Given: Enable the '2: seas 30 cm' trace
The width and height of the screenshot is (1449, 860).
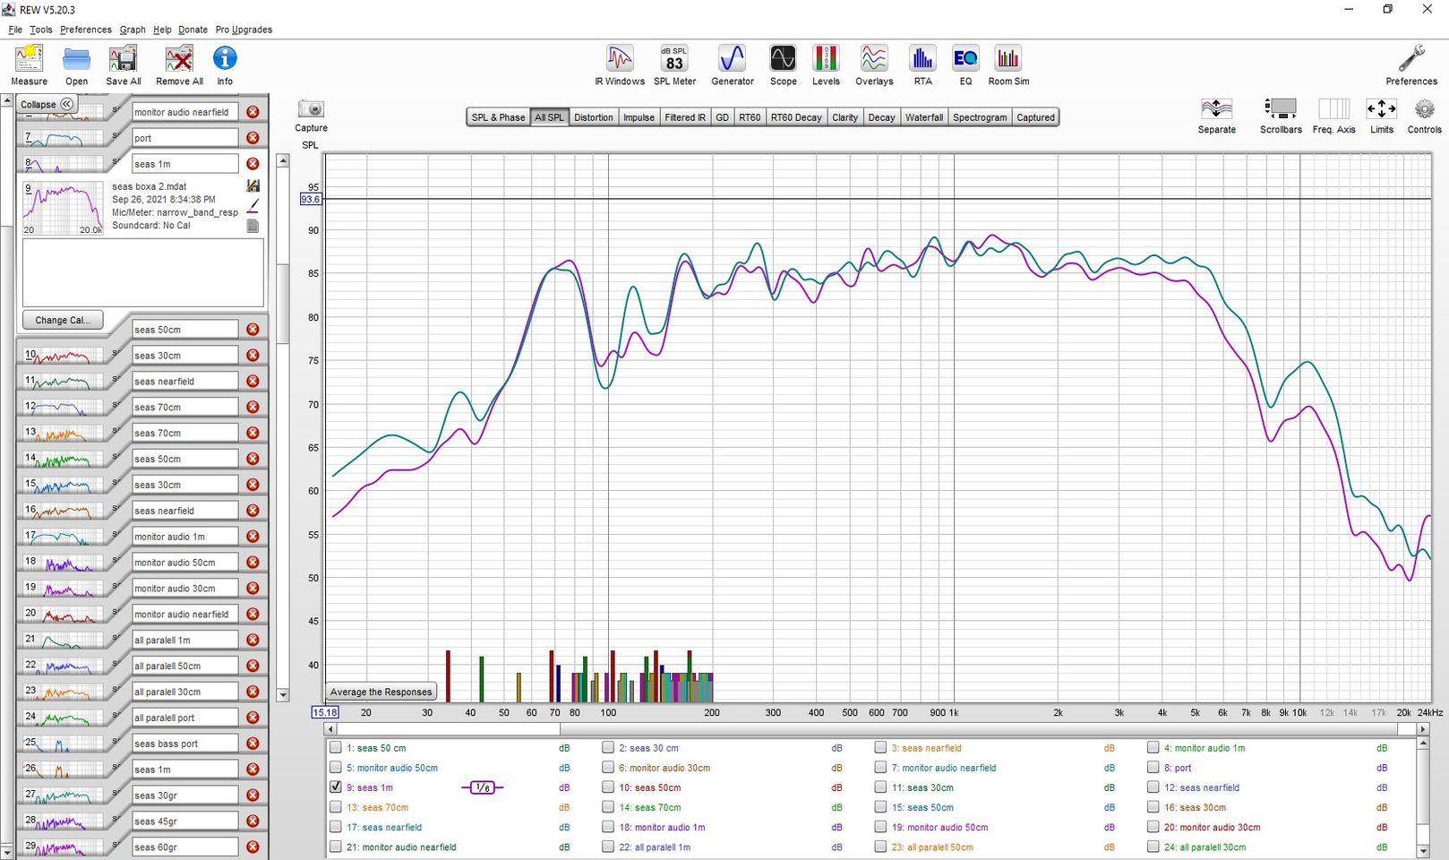Looking at the screenshot, I should click(x=608, y=748).
